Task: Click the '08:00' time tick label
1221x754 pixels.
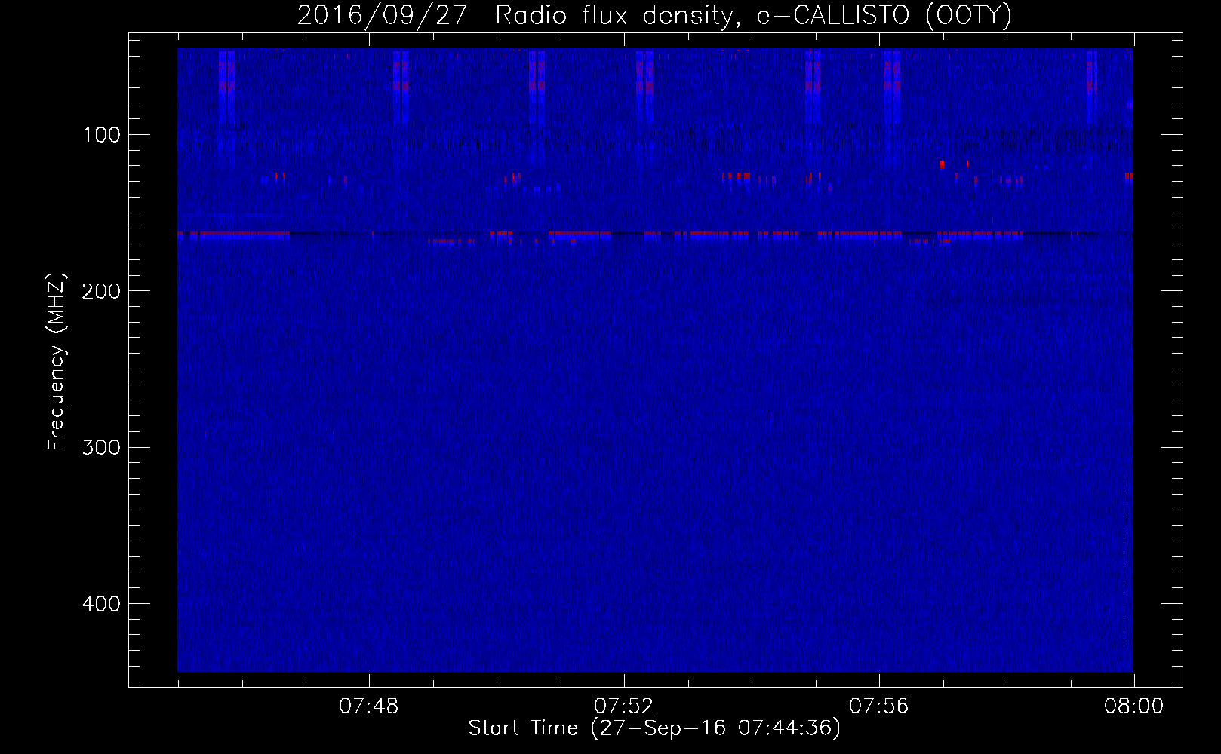Action: tap(1133, 706)
